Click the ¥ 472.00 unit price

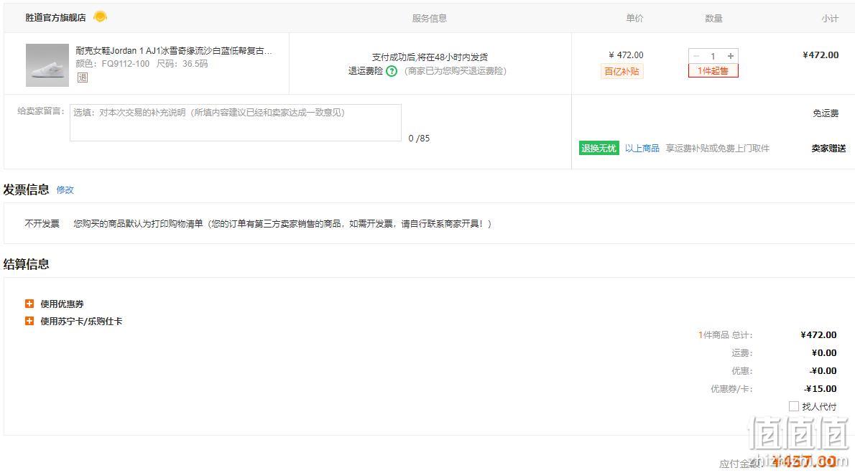(626, 55)
